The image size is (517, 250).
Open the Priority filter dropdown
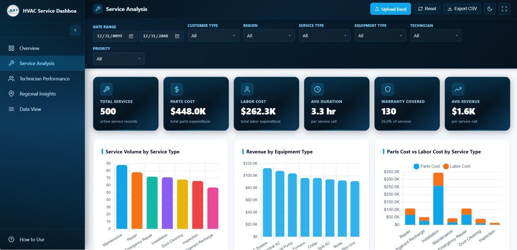point(118,59)
